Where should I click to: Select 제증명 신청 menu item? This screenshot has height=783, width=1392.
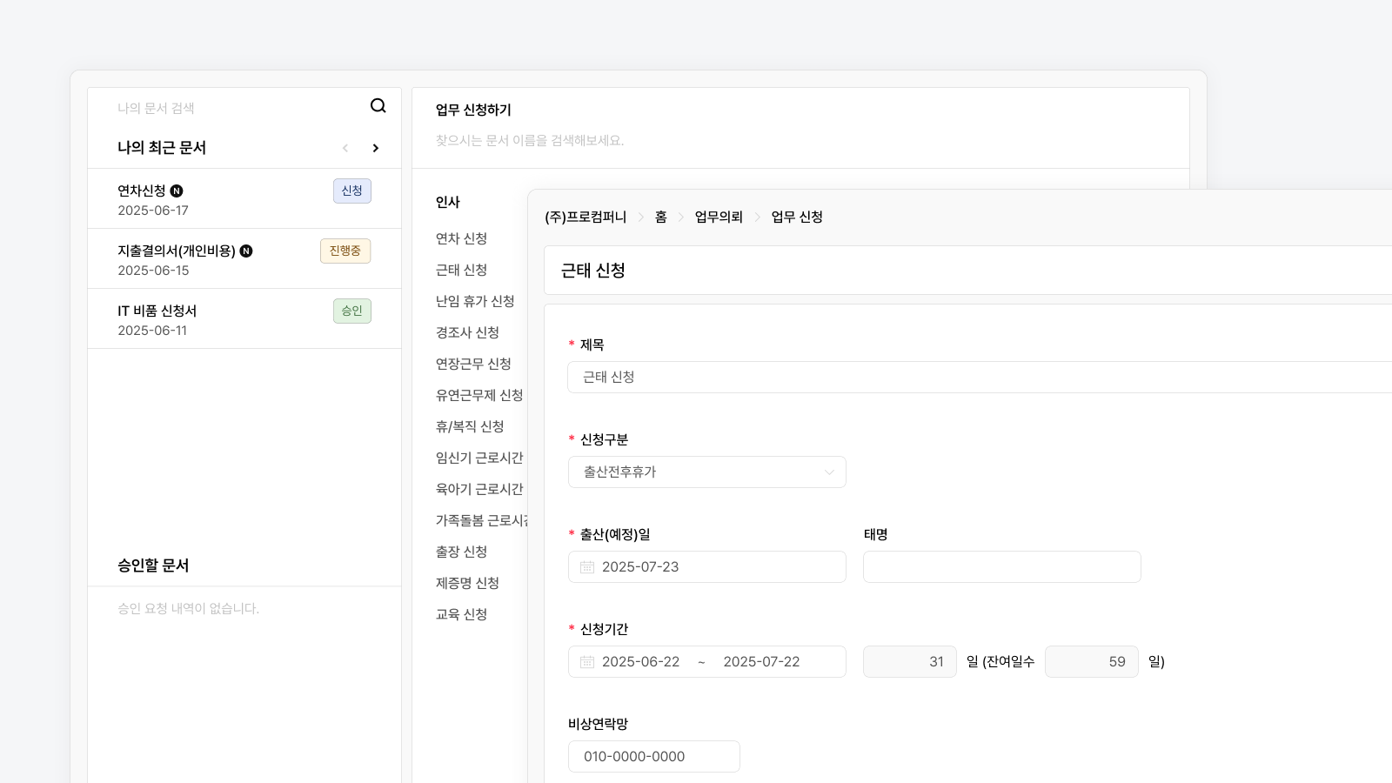467,583
